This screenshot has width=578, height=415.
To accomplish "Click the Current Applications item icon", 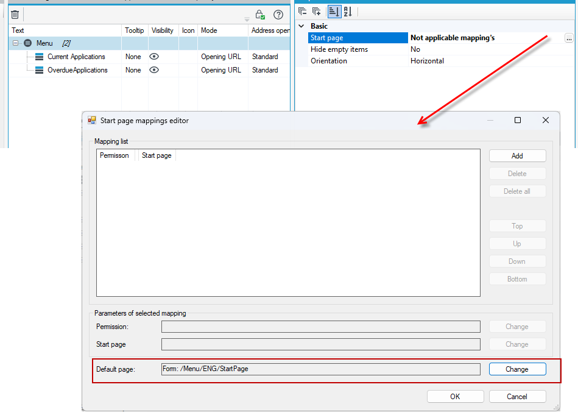I will coord(39,57).
